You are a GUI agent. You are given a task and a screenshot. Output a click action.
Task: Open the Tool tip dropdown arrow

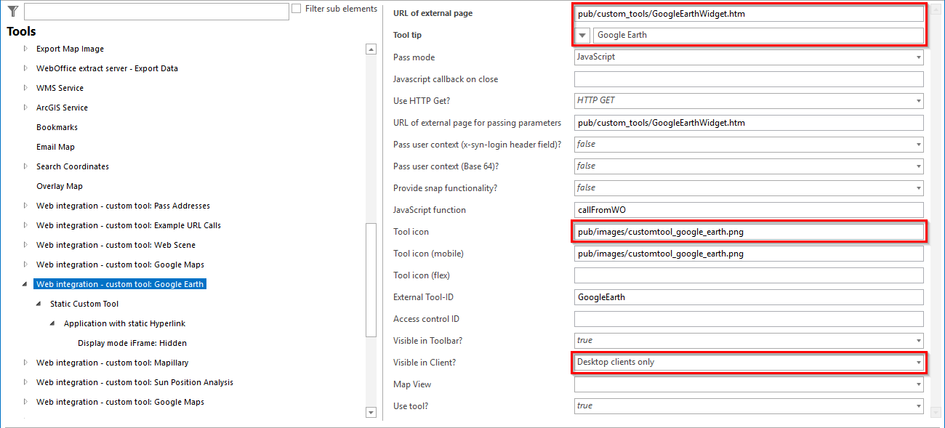point(583,34)
